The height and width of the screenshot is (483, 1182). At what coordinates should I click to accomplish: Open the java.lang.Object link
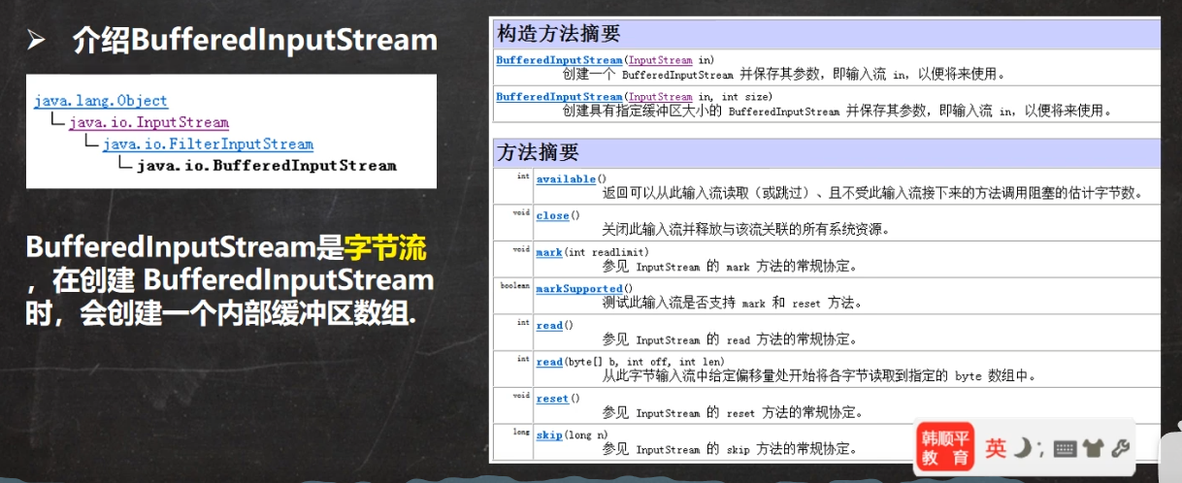100,101
